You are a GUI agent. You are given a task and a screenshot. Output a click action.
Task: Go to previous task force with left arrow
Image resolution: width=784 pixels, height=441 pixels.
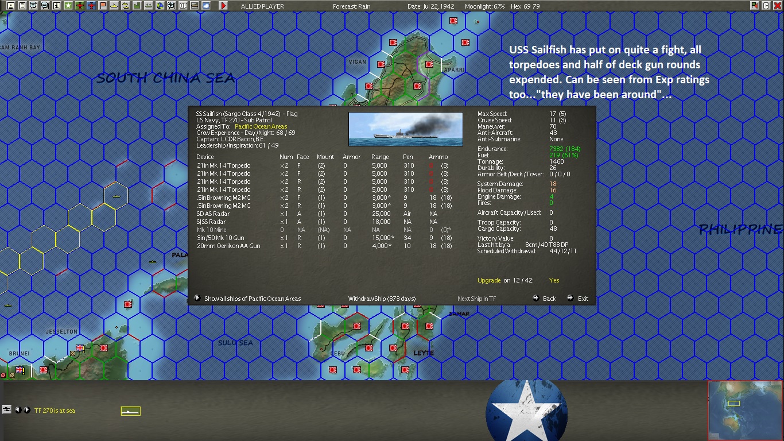pos(18,410)
